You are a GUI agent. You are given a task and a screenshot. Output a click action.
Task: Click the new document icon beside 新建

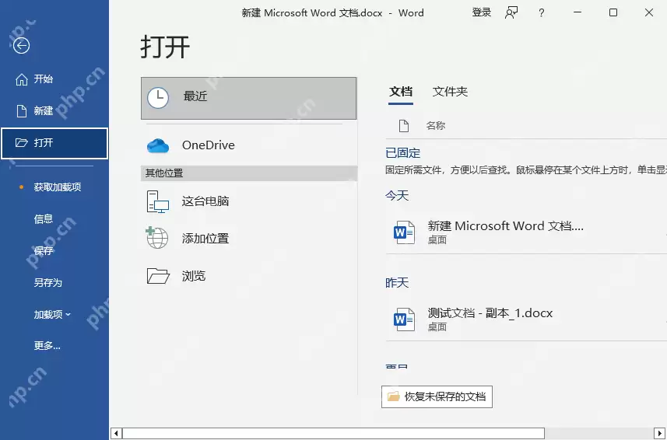pyautogui.click(x=21, y=111)
